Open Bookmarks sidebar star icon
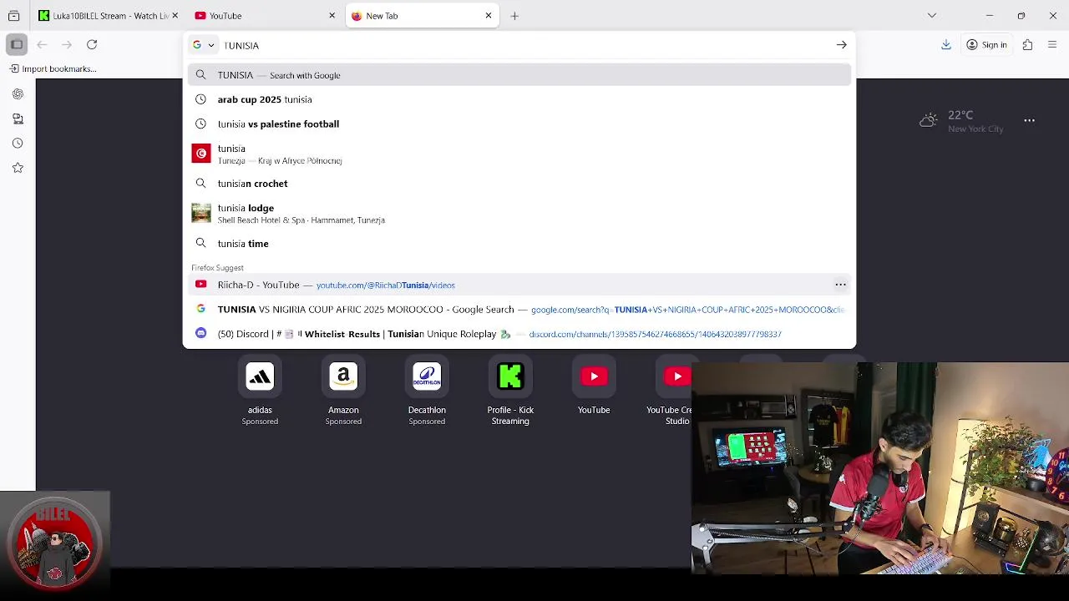1069x601 pixels. tap(18, 168)
